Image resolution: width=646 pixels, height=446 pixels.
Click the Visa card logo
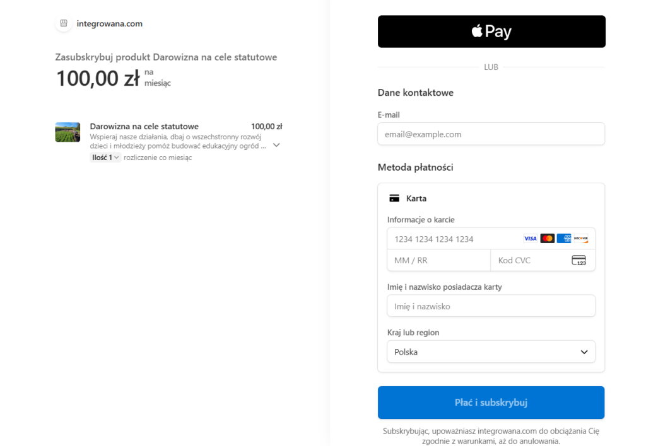530,239
